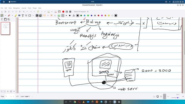Open the Navigation menu
Screen dimensions: 185x104
(16, 8)
